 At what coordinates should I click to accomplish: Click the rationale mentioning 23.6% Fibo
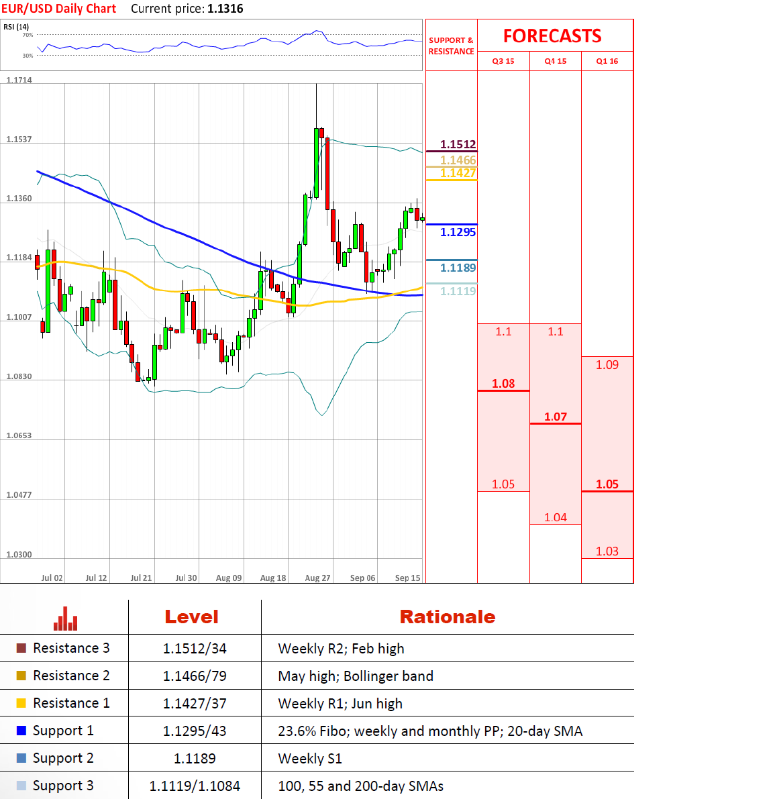[x=430, y=731]
